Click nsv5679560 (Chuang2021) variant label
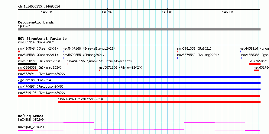This screenshot has height=134, width=269. pyautogui.click(x=198, y=55)
